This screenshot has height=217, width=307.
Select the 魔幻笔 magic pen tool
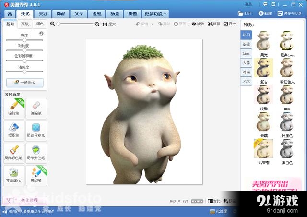pos(36,175)
